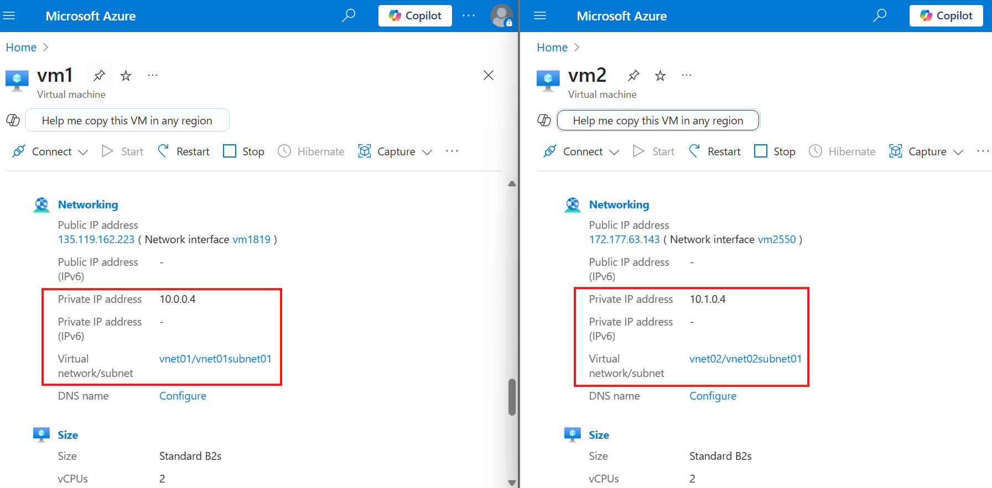Click the search icon in vm1 window header
Viewport: 992px width, 488px height.
pyautogui.click(x=349, y=15)
